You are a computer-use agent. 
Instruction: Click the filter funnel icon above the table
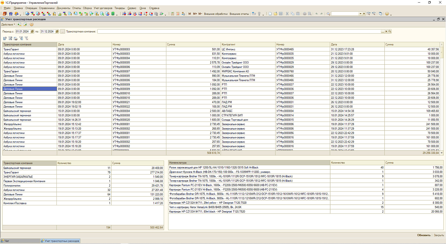pyautogui.click(x=21, y=38)
